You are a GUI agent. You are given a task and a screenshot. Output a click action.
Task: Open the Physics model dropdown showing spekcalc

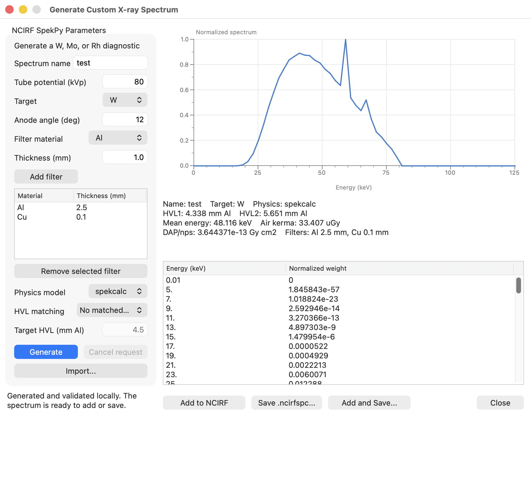click(x=118, y=291)
